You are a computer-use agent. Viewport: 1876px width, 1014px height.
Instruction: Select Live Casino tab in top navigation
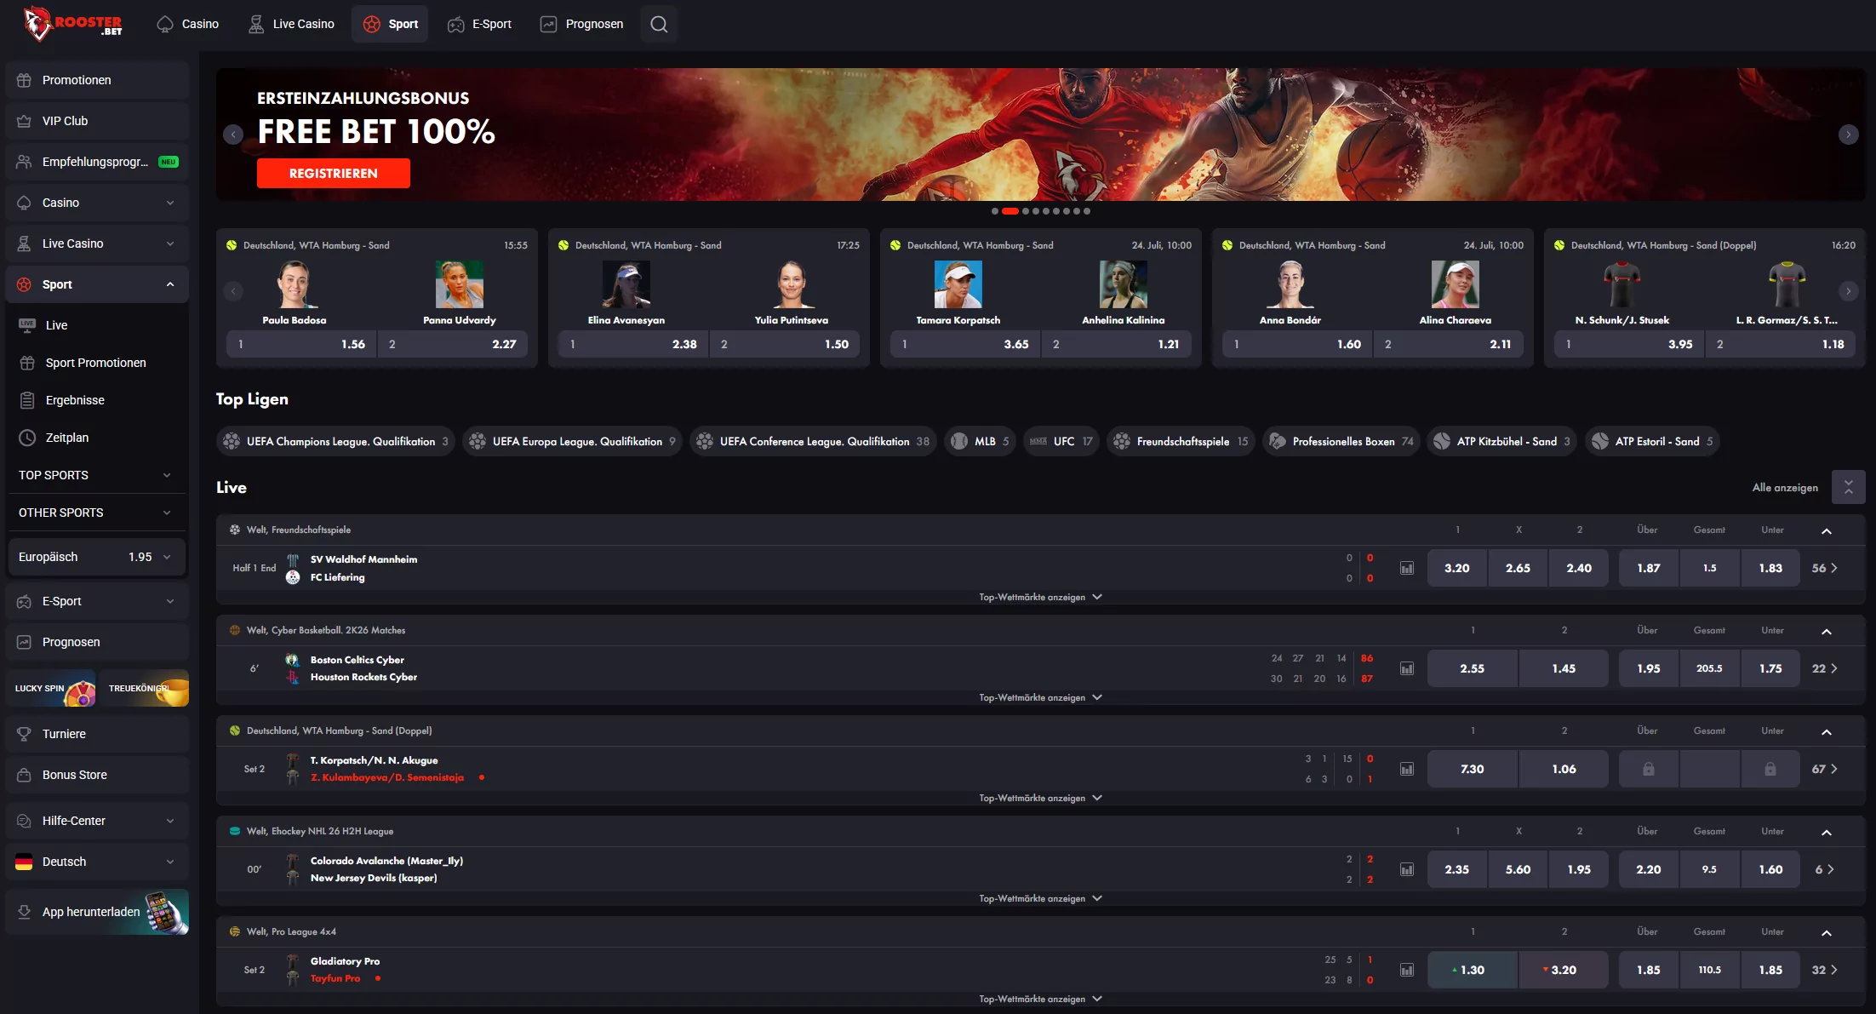292,24
